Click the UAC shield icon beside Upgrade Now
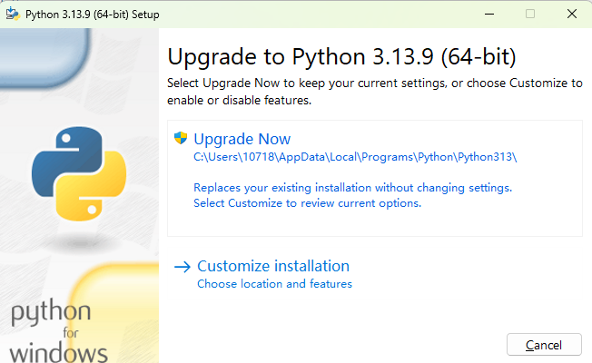Viewport: 592px width, 363px height. click(180, 139)
